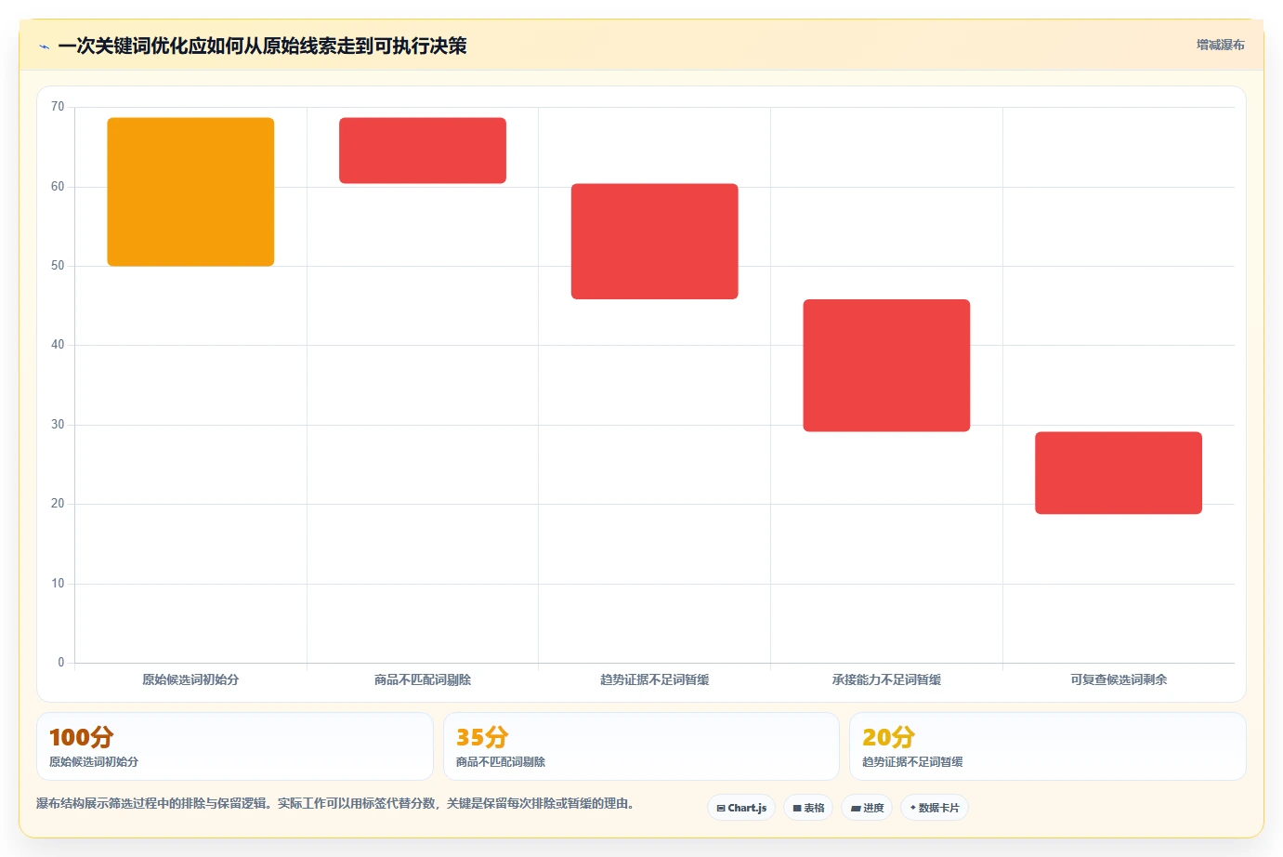
Task: Click the y-axis value 10
Action: pos(58,584)
